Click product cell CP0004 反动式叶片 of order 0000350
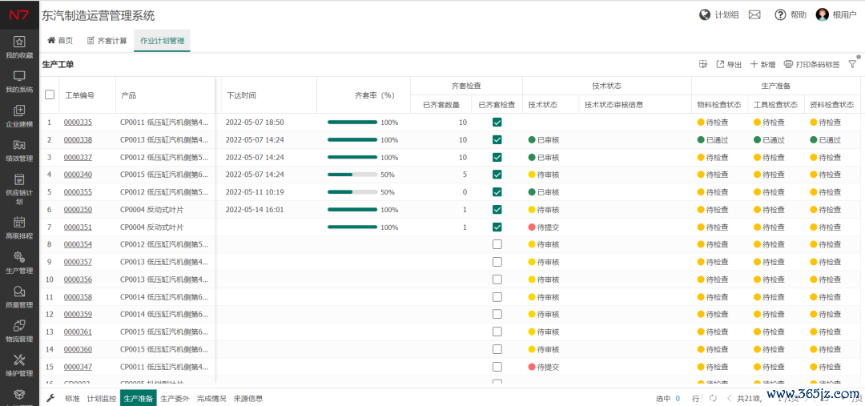Image resolution: width=865 pixels, height=406 pixels. (x=151, y=210)
